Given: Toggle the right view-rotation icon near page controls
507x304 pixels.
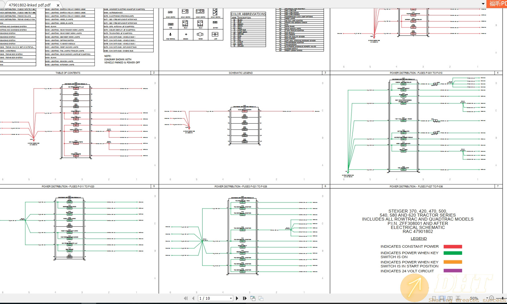Looking at the screenshot, I should click(261, 298).
